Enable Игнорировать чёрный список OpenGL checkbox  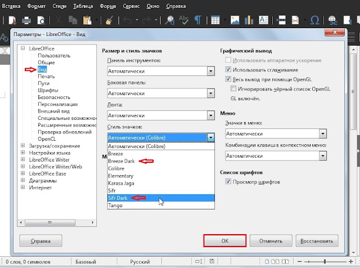(233, 88)
